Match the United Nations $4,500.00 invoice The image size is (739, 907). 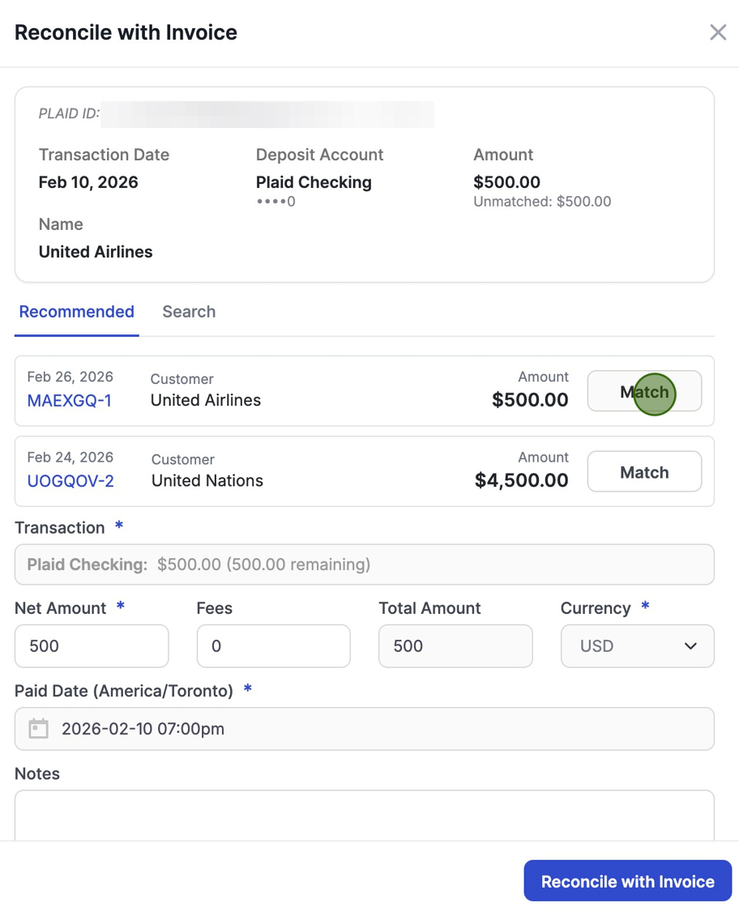point(644,472)
